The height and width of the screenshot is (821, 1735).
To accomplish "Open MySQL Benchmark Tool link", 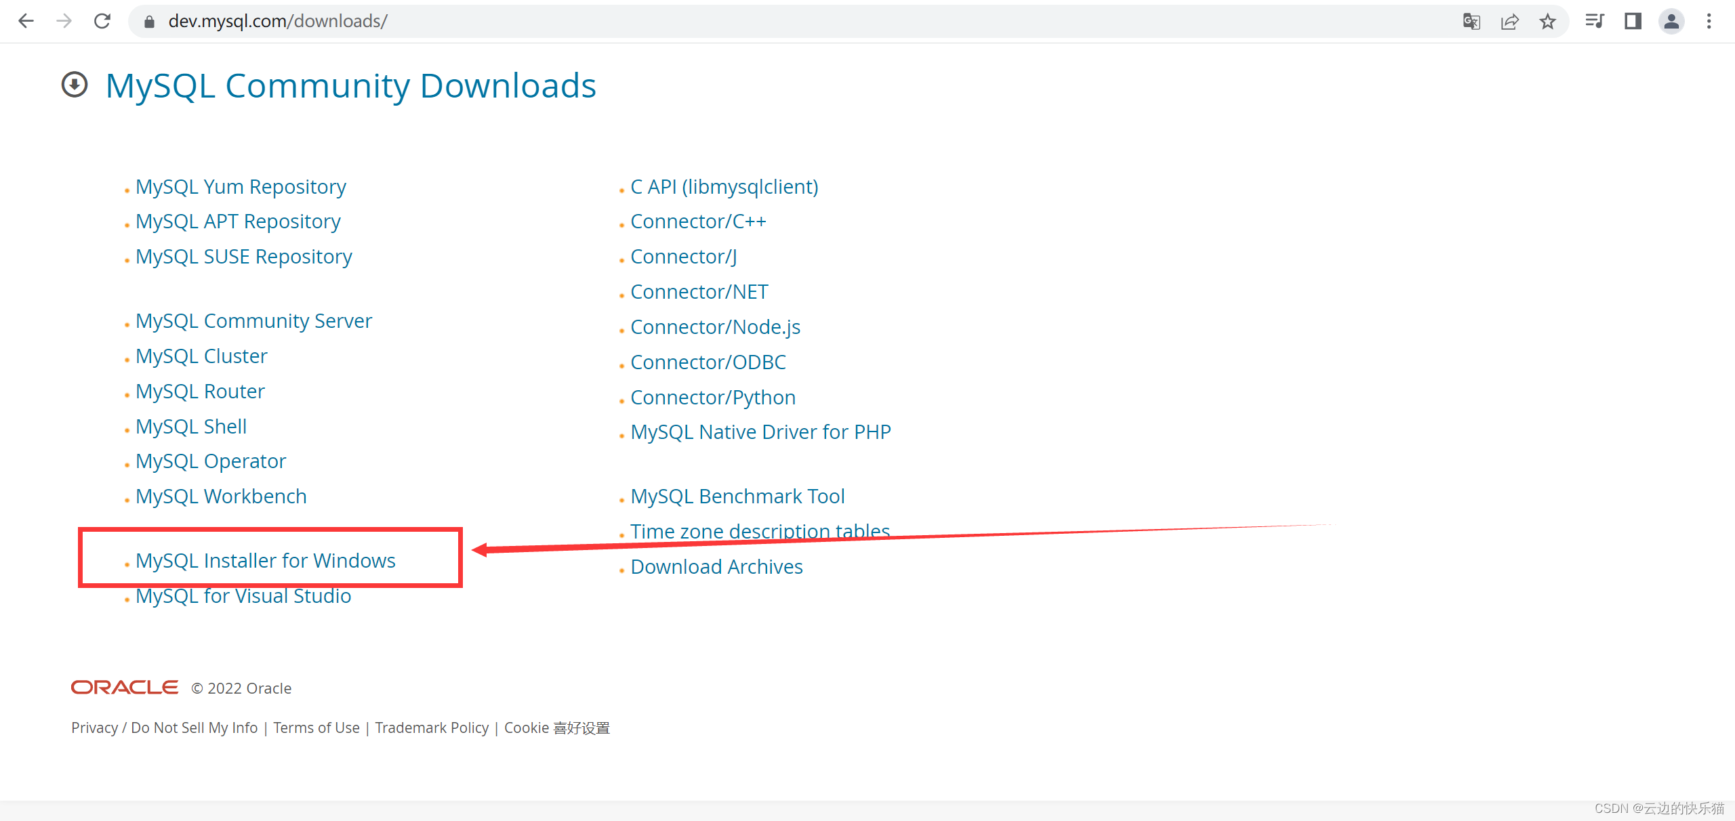I will click(737, 497).
